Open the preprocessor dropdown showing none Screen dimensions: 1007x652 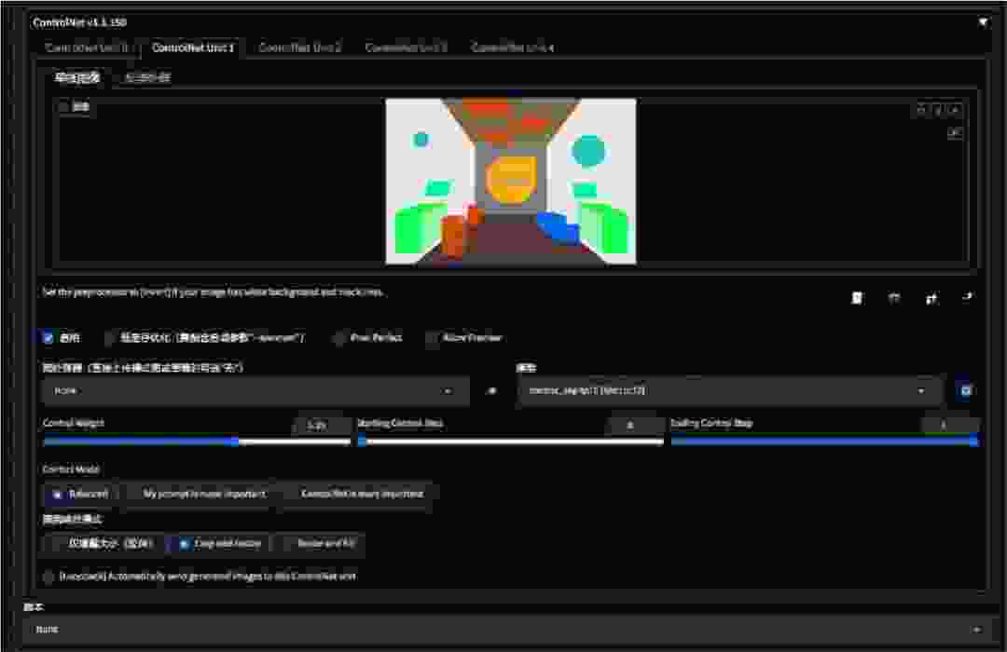tap(255, 391)
